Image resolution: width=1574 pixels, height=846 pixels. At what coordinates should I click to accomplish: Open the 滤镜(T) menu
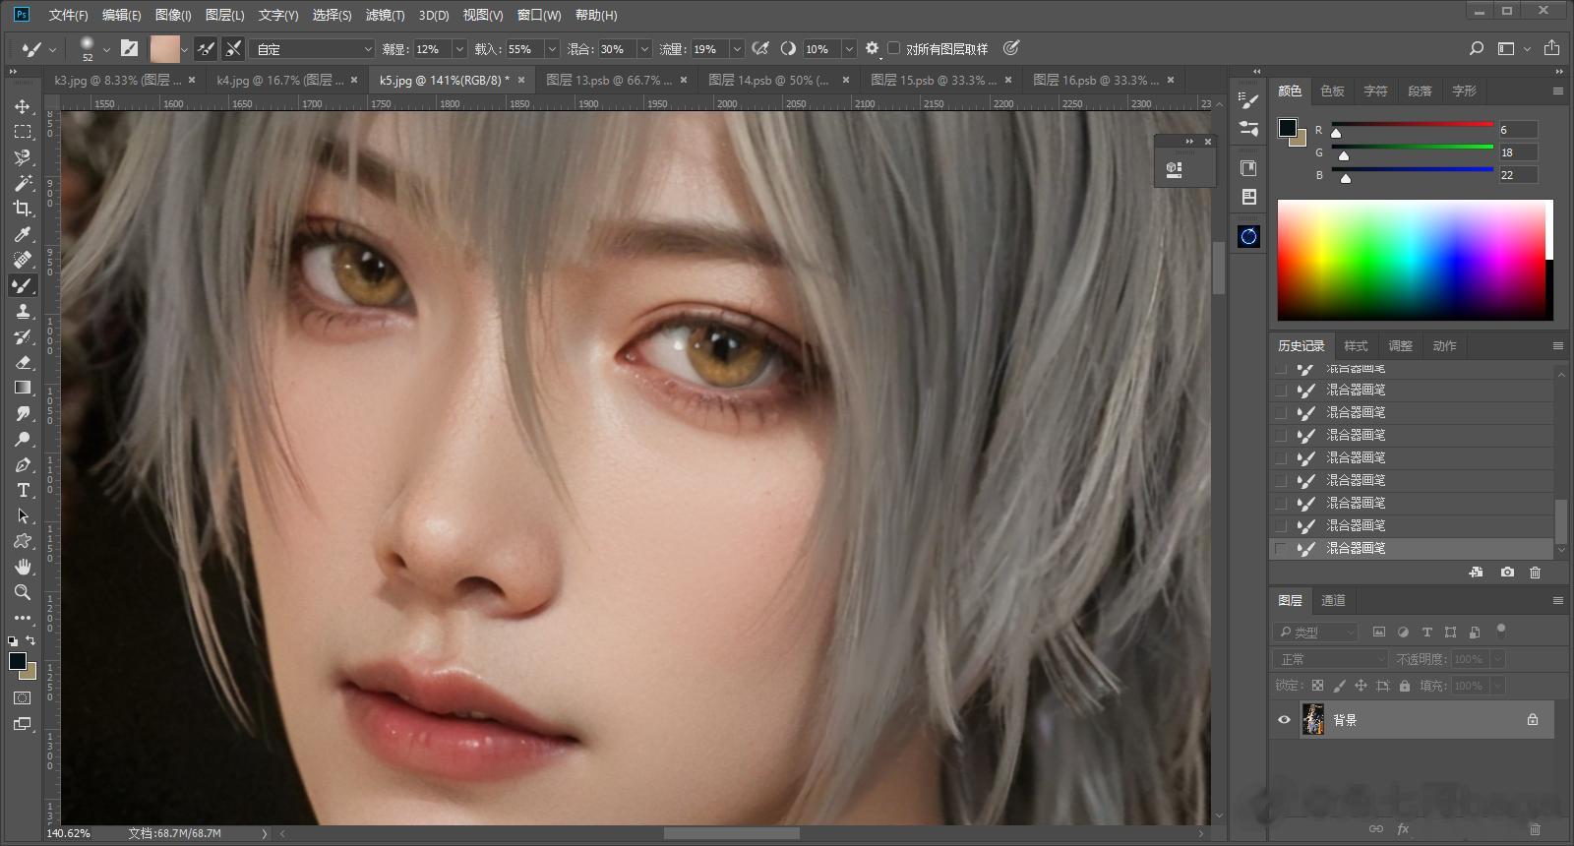(x=384, y=15)
